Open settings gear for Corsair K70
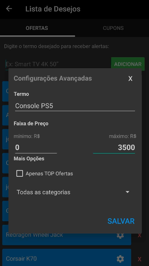 tap(120, 259)
